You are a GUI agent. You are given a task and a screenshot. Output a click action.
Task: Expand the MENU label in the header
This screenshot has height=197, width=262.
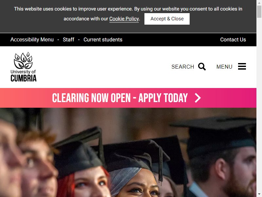(224, 67)
